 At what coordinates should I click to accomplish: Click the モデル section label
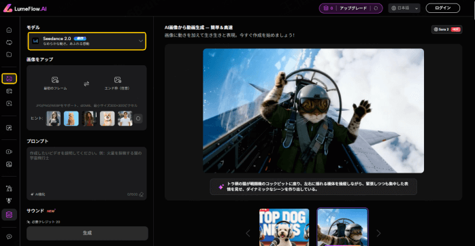(33, 28)
